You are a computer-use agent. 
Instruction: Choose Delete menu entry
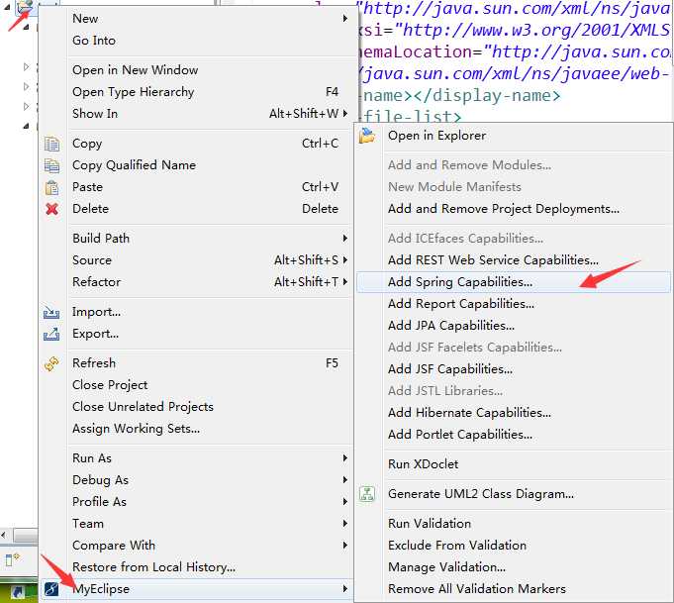point(196,209)
